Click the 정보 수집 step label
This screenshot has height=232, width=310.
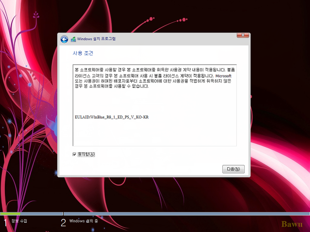19,221
